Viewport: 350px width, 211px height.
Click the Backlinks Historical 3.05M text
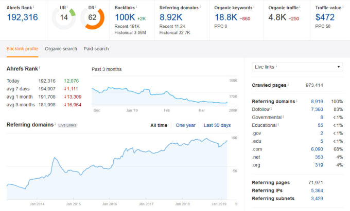pos(130,33)
